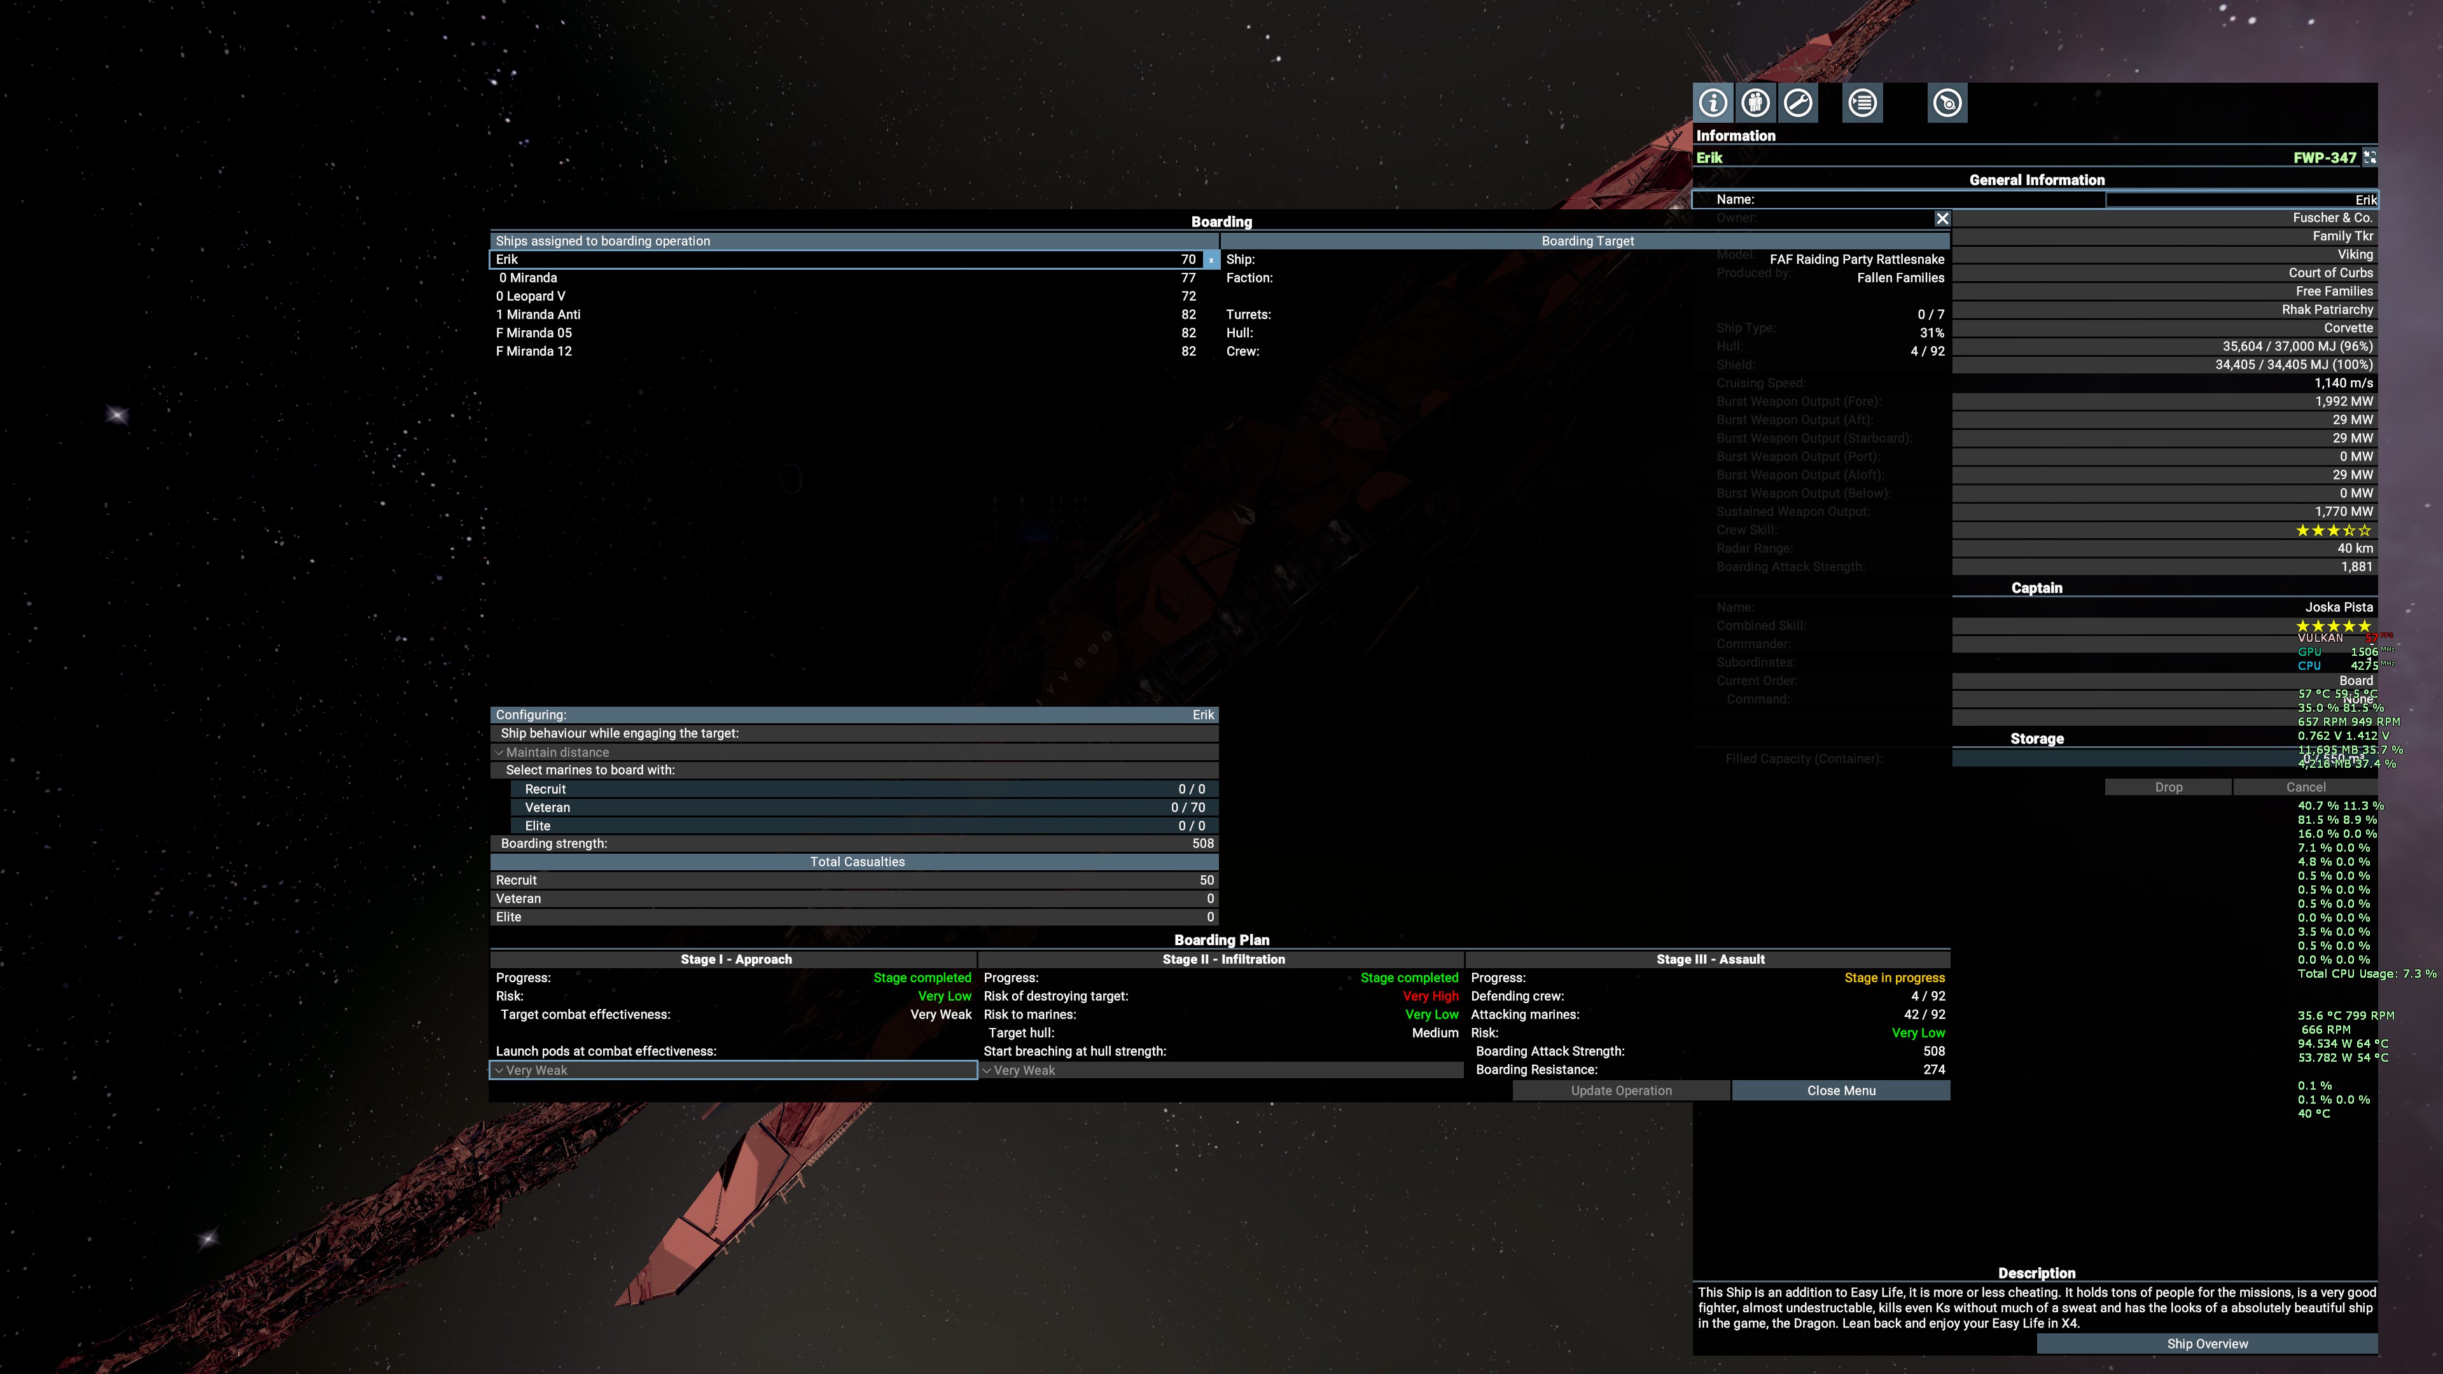The image size is (2443, 1374).
Task: Click the Attacking marines 42 / 92 value
Action: click(1923, 1015)
